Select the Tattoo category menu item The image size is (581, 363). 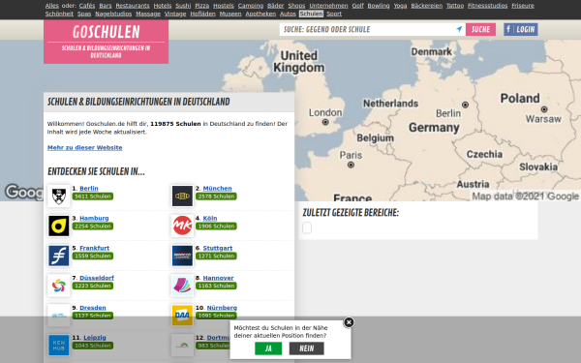click(x=455, y=6)
